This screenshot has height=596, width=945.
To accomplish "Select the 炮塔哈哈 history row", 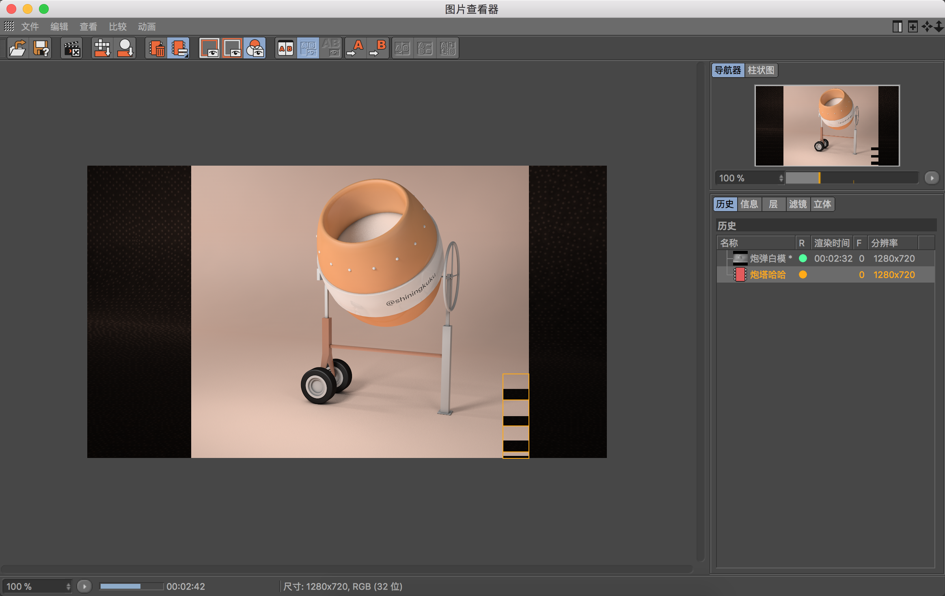I will [826, 274].
